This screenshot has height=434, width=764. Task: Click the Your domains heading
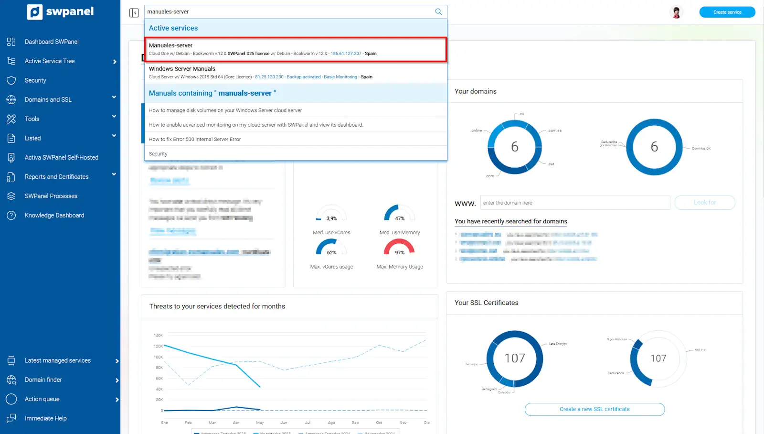pyautogui.click(x=476, y=91)
